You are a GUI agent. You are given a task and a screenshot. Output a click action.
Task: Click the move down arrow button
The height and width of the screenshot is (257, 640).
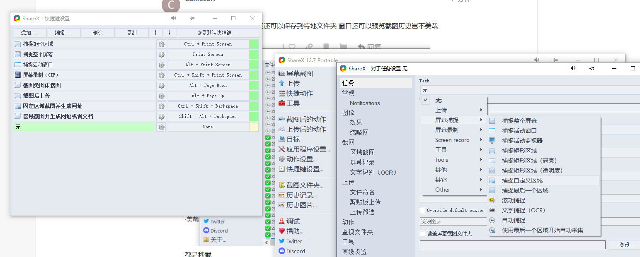tap(170, 33)
